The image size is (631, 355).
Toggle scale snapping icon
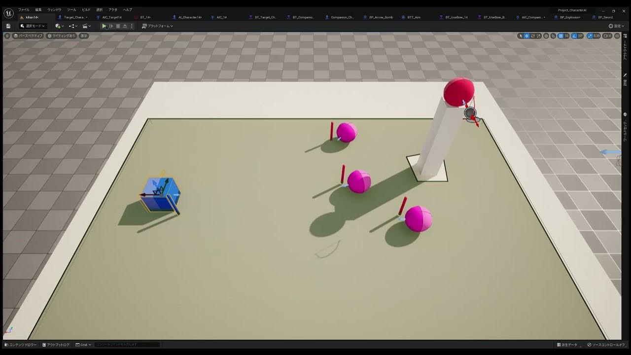coord(590,36)
